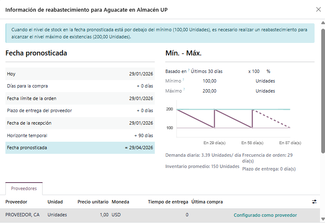Click help icon next to Mínimo
The width and height of the screenshot is (325, 223).
(184, 80)
